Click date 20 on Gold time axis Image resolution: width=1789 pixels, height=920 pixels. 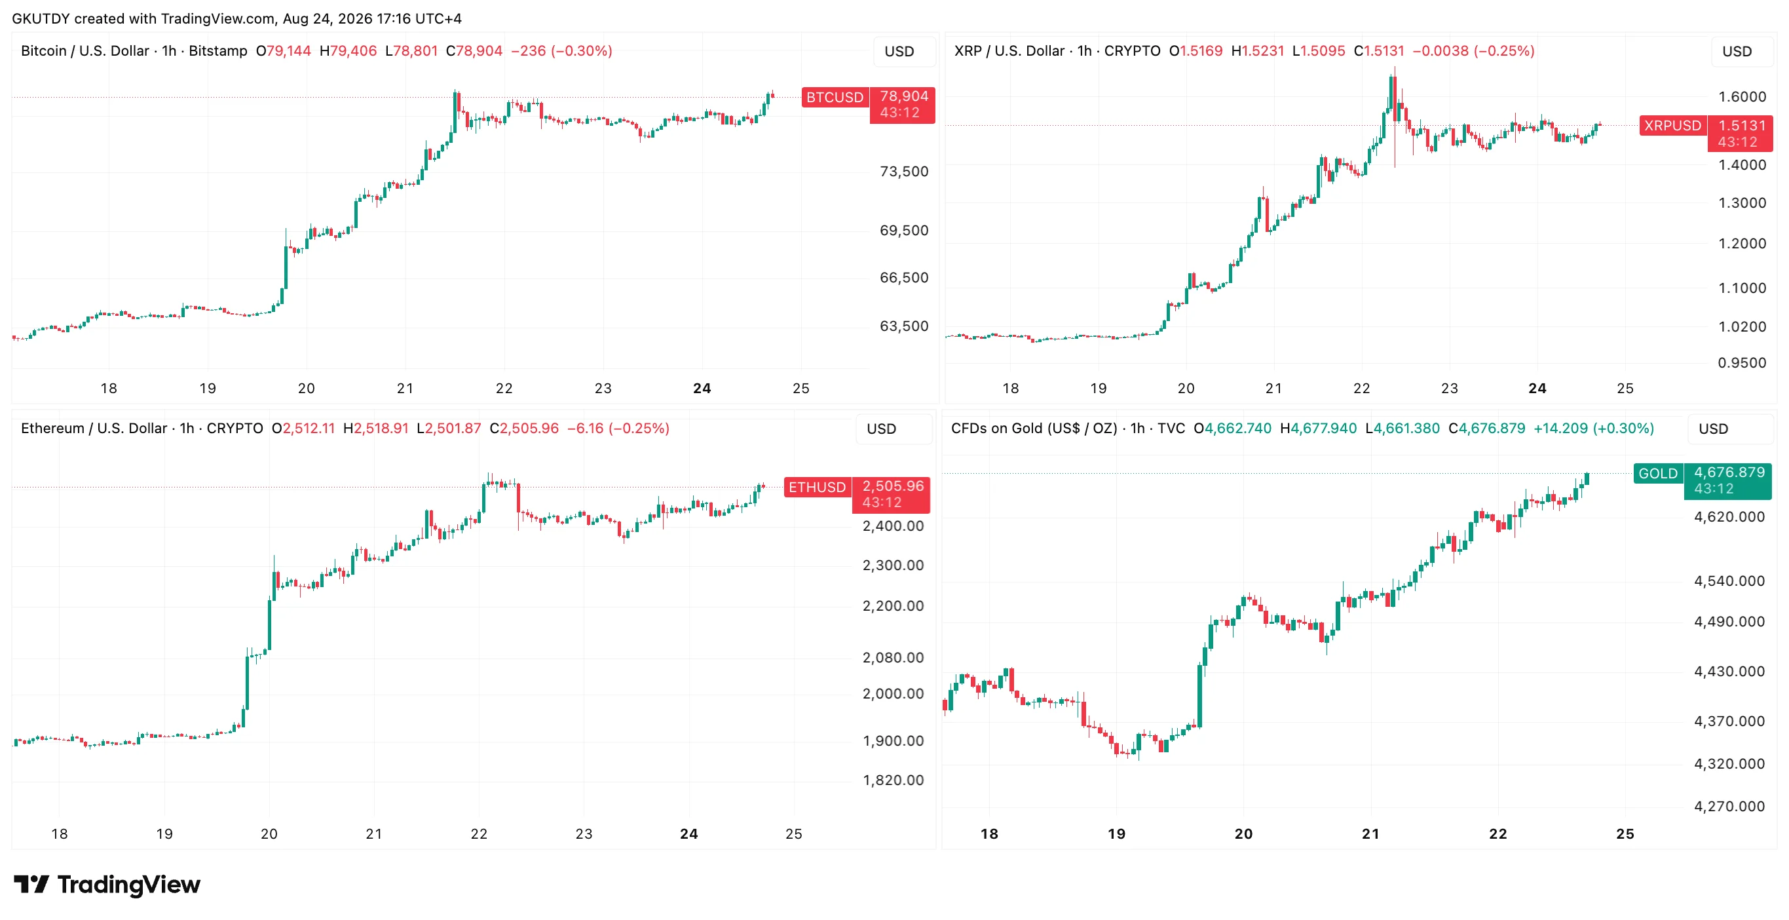[x=1244, y=834]
